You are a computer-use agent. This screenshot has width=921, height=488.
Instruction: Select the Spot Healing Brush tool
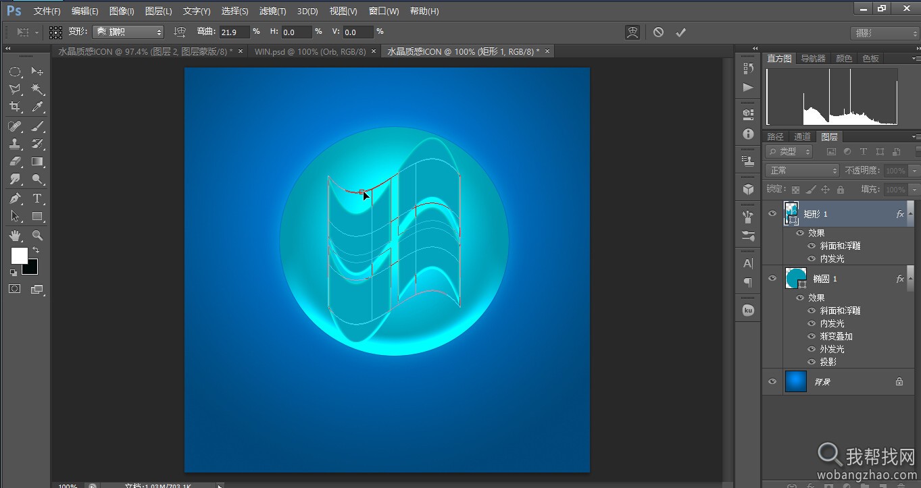coord(15,126)
